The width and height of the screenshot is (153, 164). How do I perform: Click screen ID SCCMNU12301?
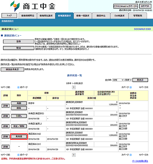(142, 29)
